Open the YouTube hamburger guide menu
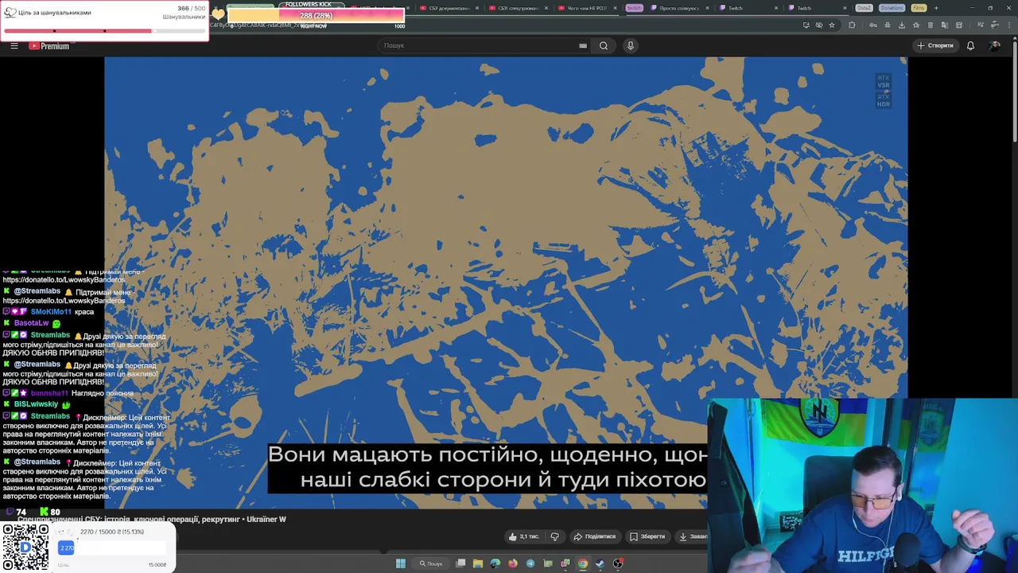This screenshot has width=1018, height=573. click(x=14, y=45)
